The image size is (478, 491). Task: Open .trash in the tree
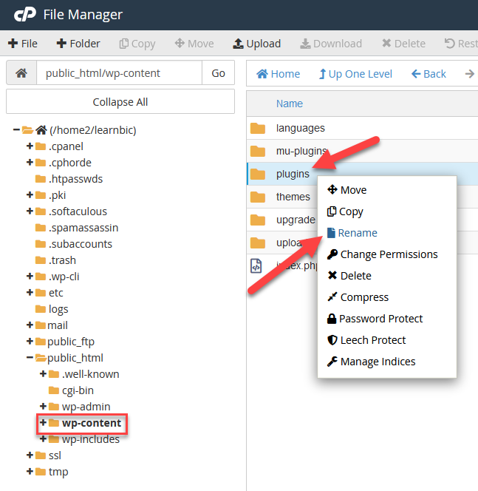pyautogui.click(x=62, y=260)
